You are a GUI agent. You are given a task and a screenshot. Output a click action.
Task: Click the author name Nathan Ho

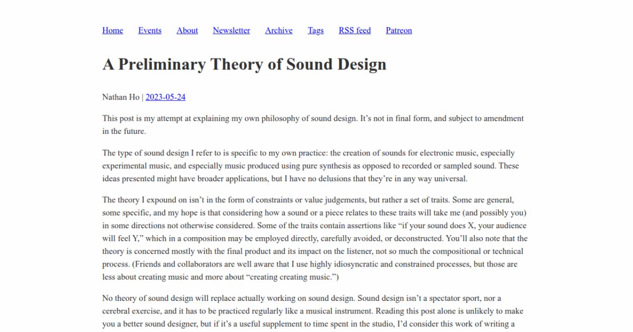pos(120,97)
